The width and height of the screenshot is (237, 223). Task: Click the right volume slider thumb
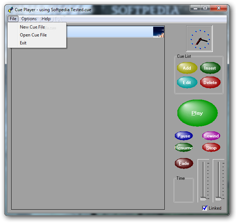click(x=219, y=198)
